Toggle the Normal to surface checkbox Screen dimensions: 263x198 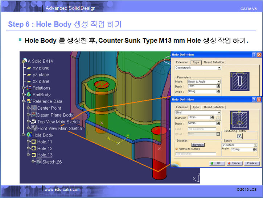click(x=176, y=149)
